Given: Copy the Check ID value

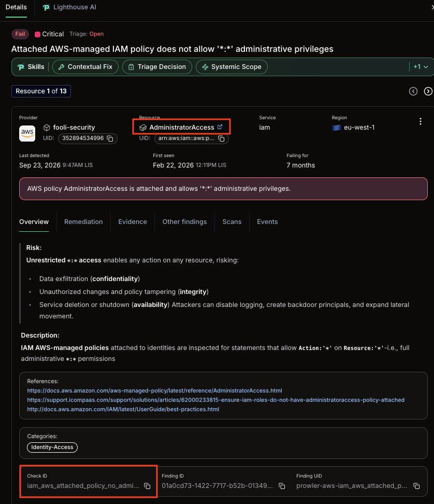Looking at the screenshot, I should [147, 486].
